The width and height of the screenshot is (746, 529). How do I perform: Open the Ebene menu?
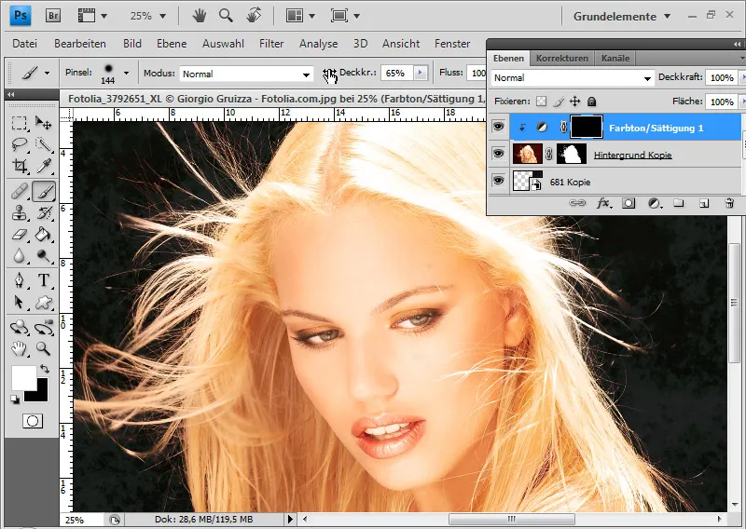(x=172, y=44)
